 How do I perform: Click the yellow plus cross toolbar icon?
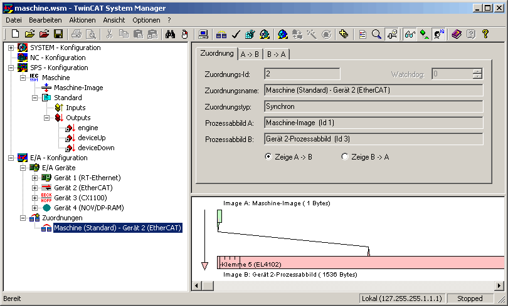344,34
